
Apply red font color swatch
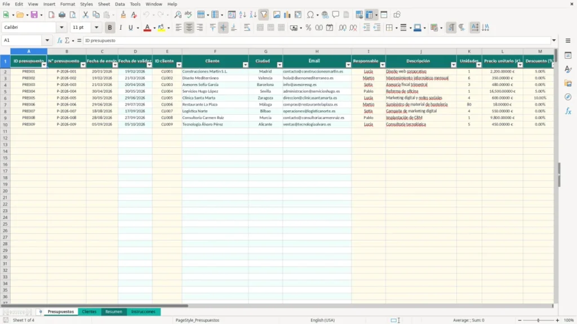pos(147,28)
